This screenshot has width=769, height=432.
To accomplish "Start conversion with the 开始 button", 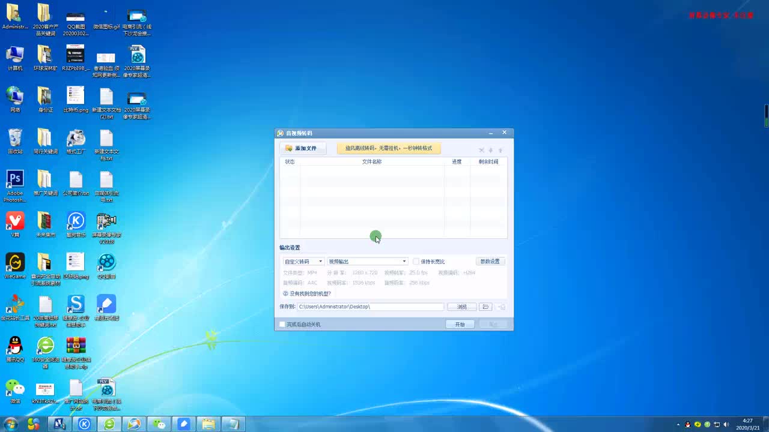I will [460, 325].
